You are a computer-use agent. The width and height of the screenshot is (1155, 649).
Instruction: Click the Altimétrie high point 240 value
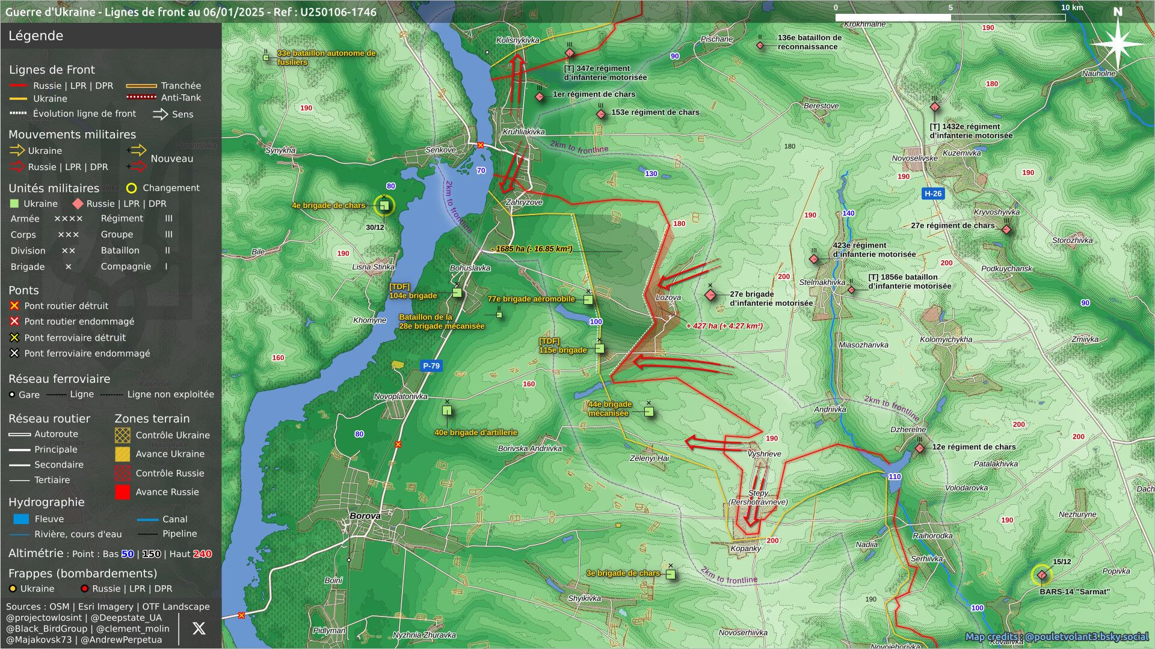(x=202, y=554)
